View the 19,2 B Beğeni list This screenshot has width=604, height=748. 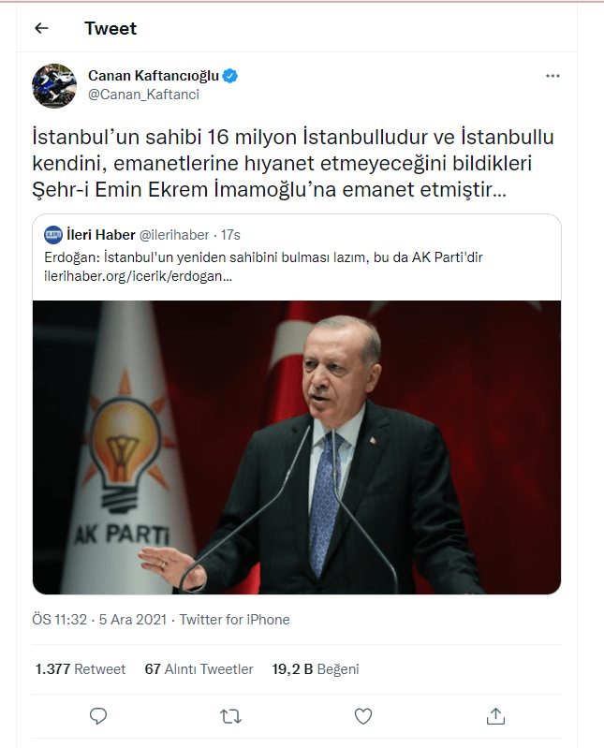pos(316,668)
